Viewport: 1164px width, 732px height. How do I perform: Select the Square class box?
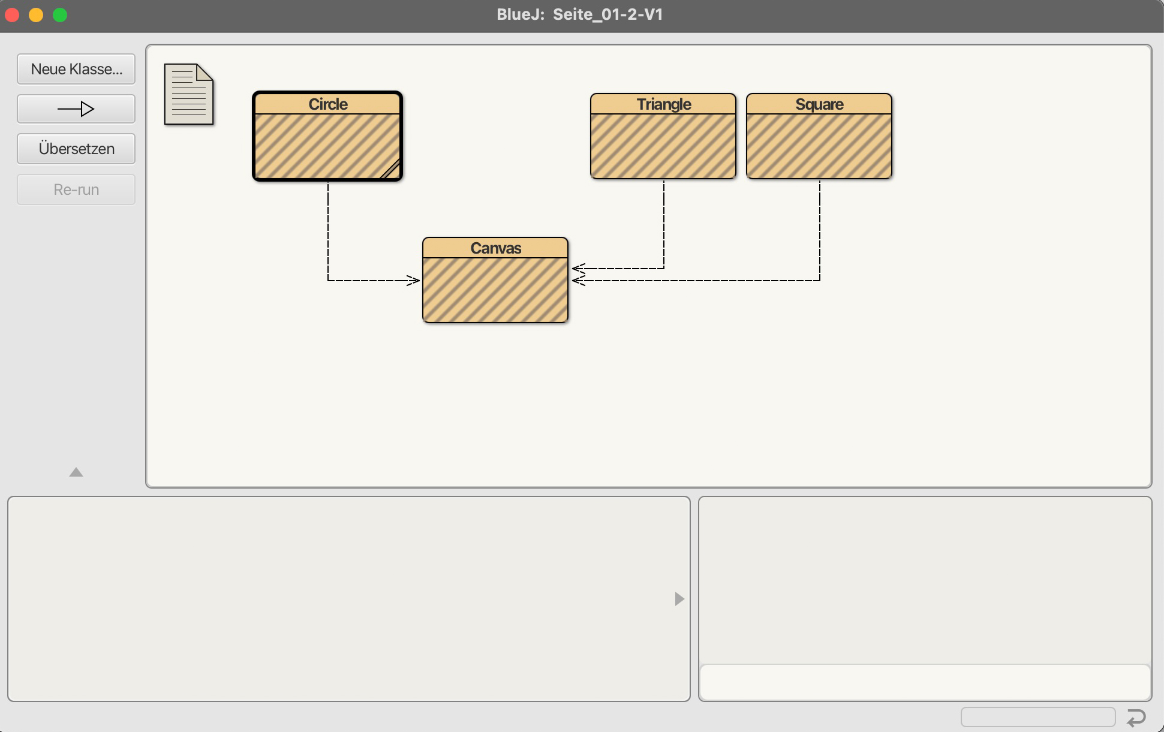pos(819,146)
